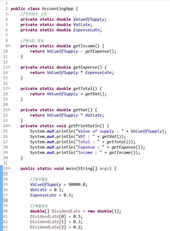The height and width of the screenshot is (231, 170).
Task: Click DividendLate[0] on line 41
Action: (x=48, y=216)
